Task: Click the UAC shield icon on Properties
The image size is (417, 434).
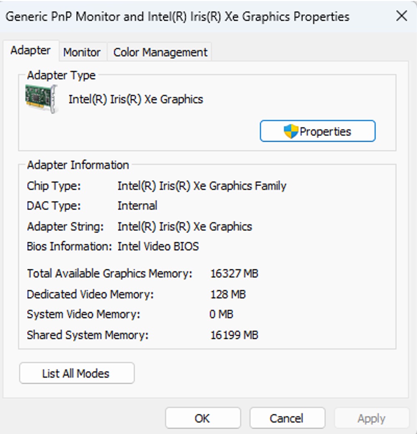Action: (291, 131)
